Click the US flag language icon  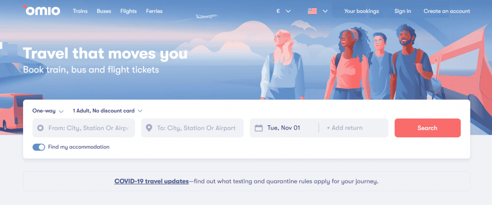tap(313, 11)
